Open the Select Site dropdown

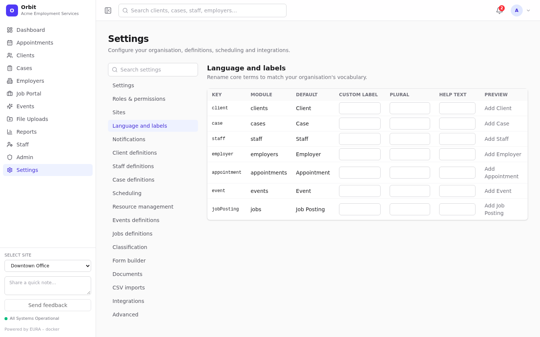48,266
